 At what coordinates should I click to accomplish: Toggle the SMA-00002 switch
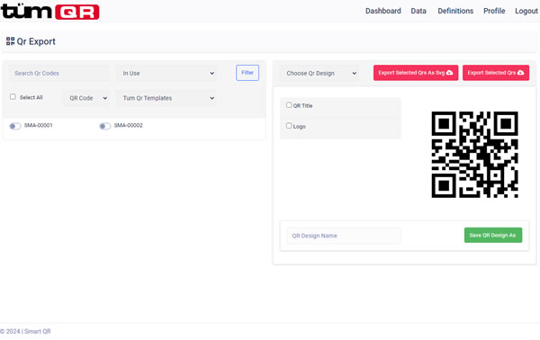click(105, 126)
